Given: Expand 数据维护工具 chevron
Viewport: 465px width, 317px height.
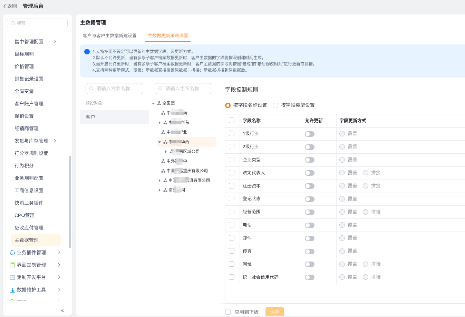Looking at the screenshot, I should [59, 290].
